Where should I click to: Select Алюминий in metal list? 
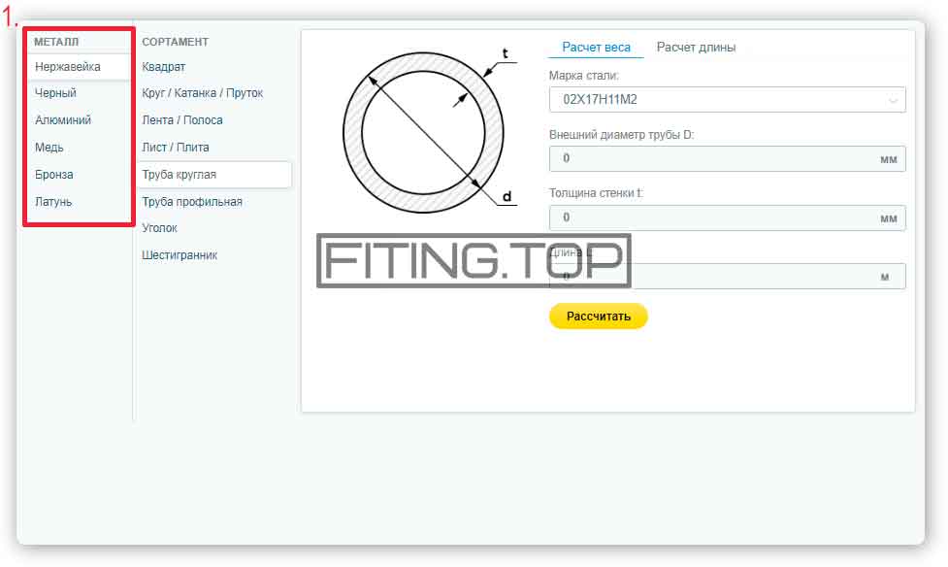click(x=63, y=119)
